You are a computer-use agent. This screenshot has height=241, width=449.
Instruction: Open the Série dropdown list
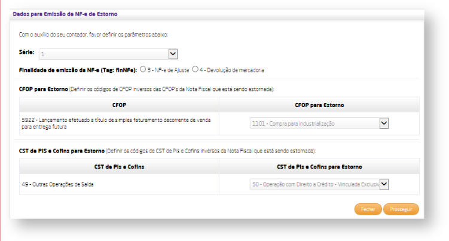coord(108,54)
